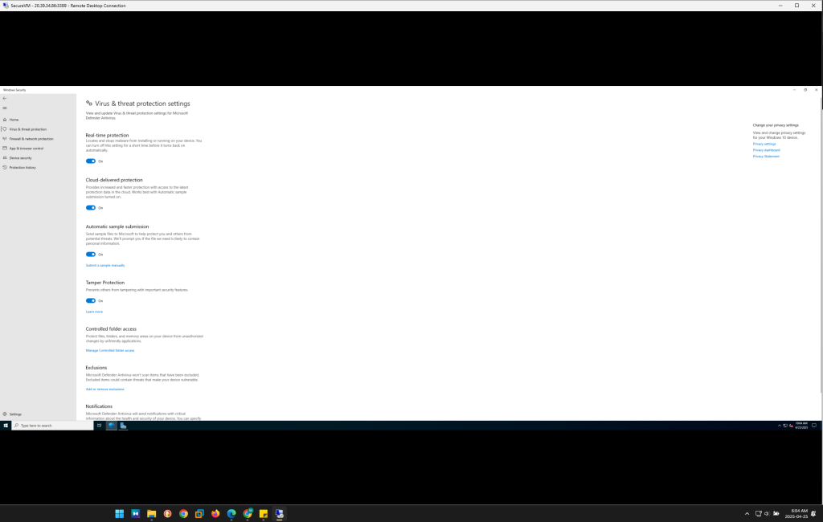Open the host volume tray icon
Screen dimensions: 823x522
767,514
